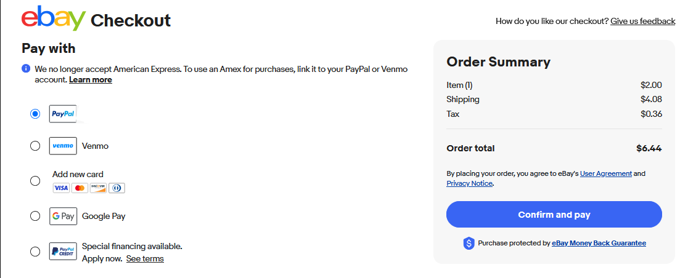Click the Visa card icon

pyautogui.click(x=60, y=188)
